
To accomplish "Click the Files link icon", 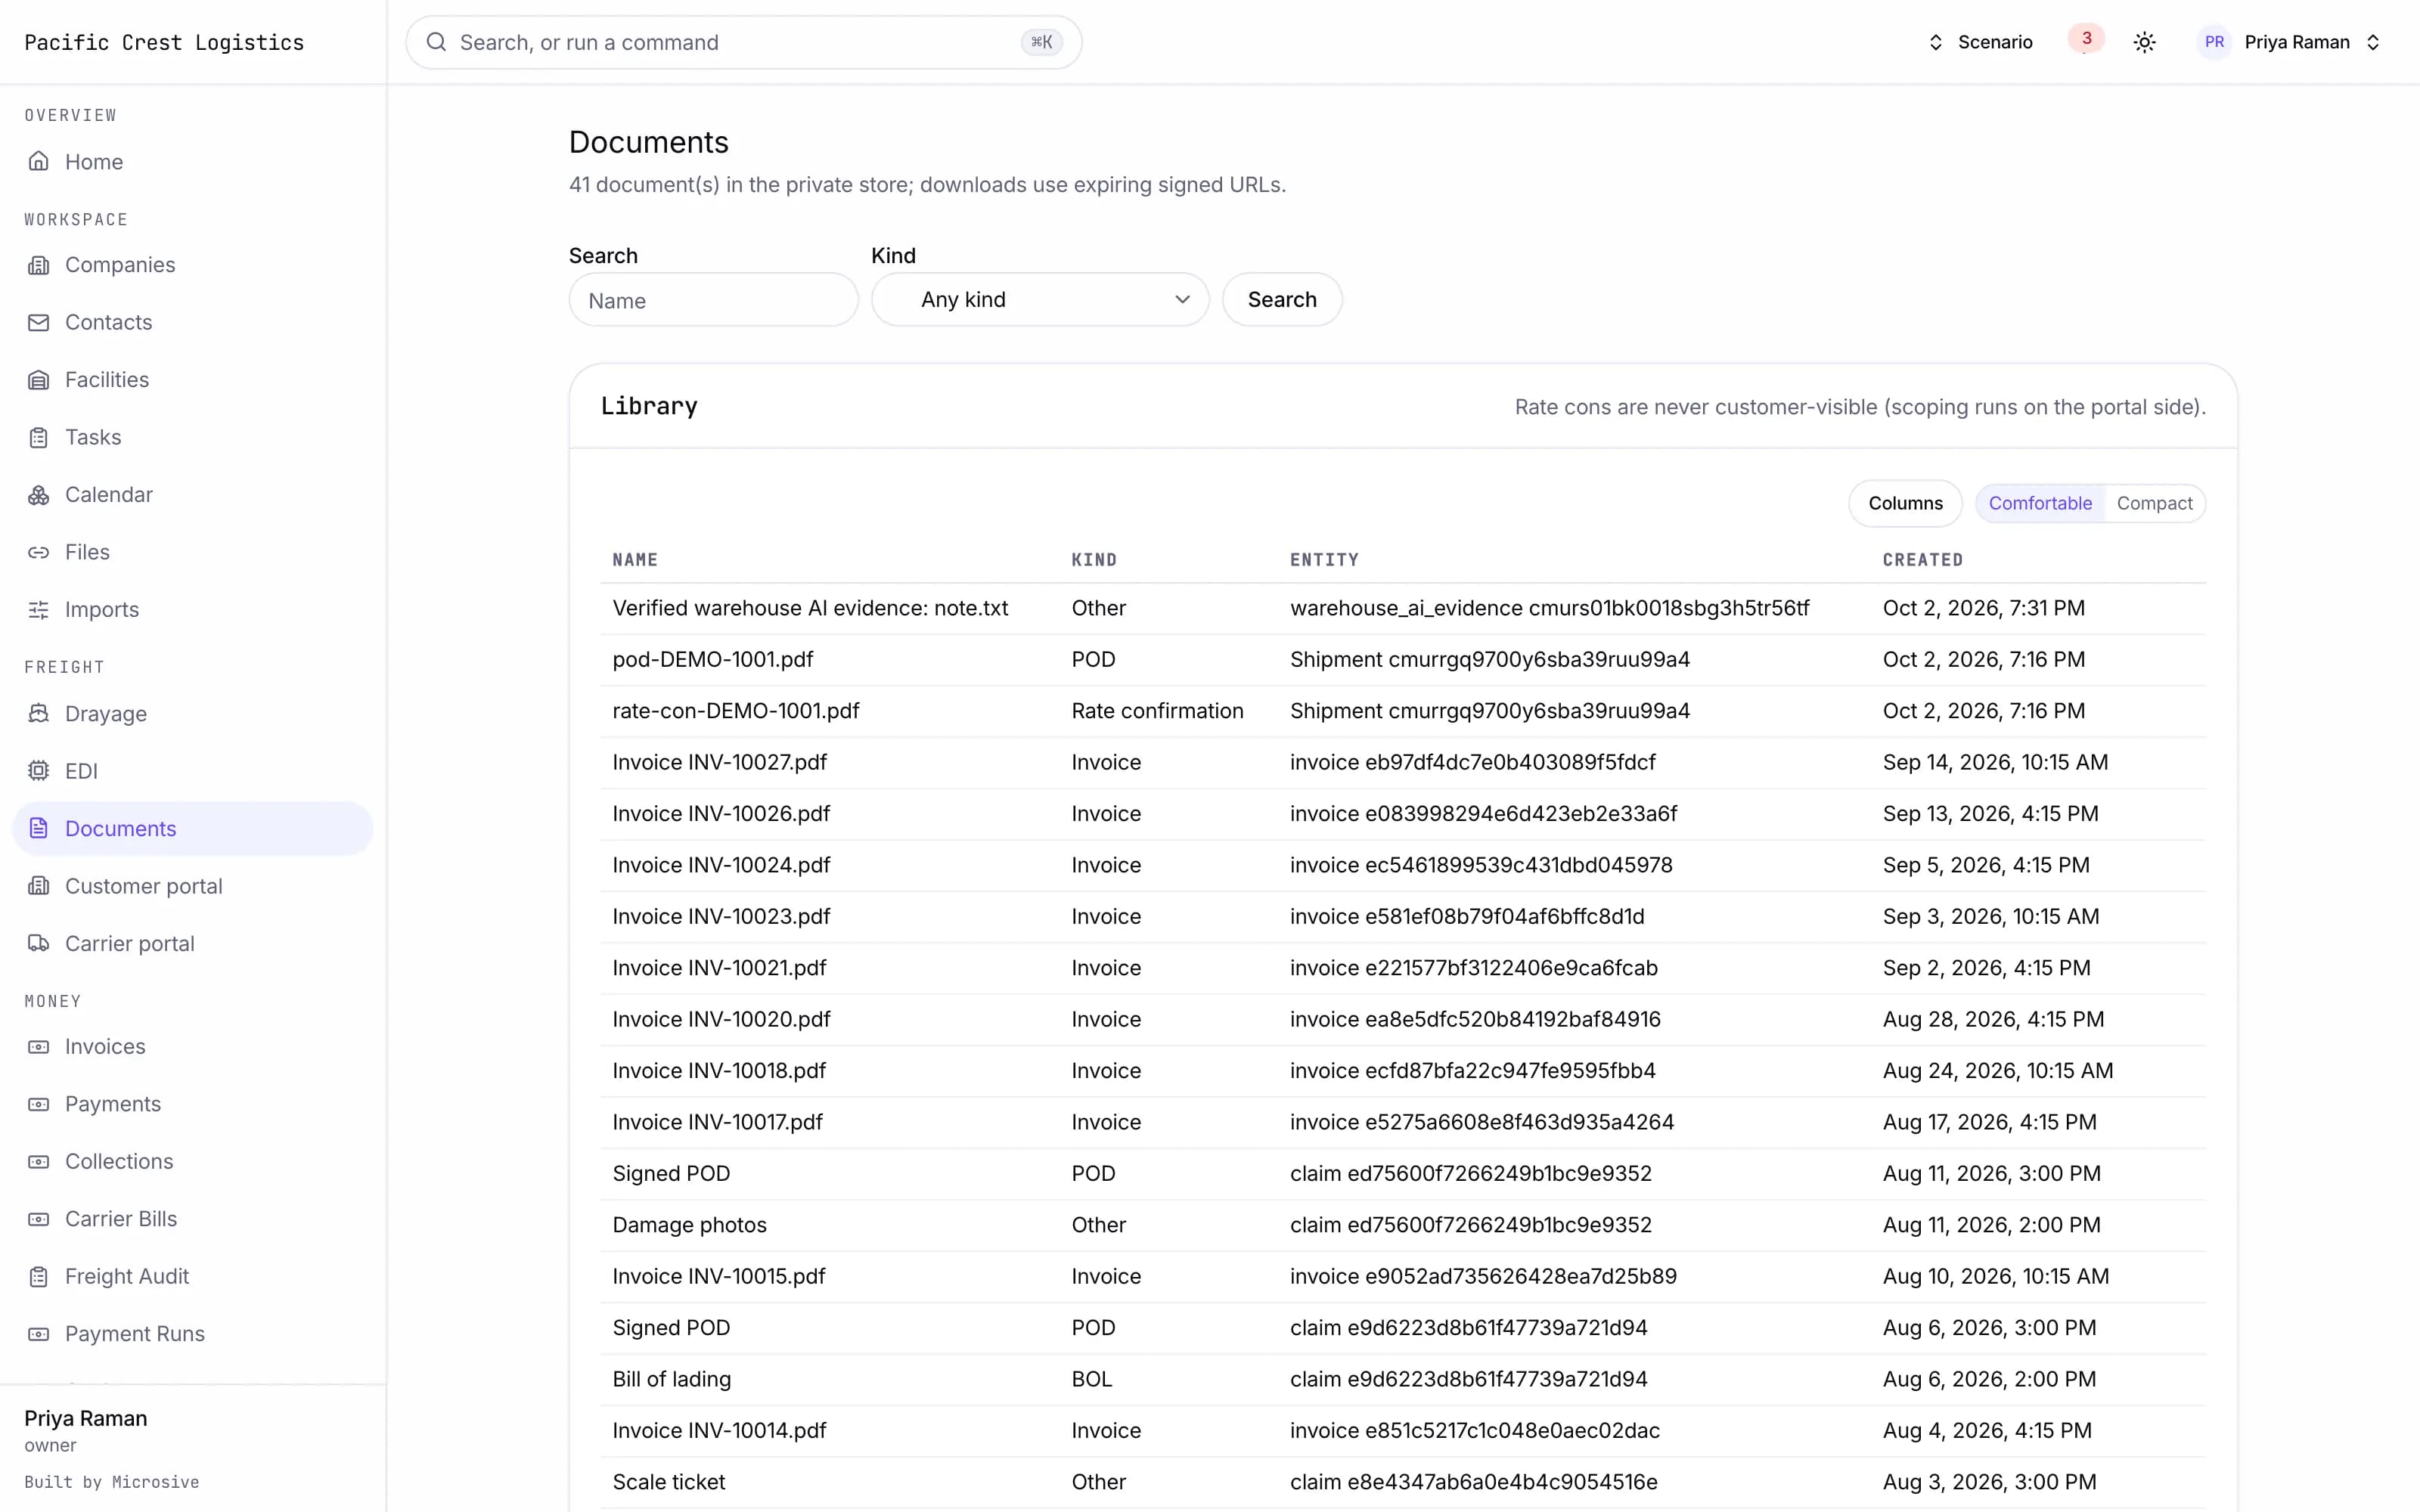I will pos(38,552).
